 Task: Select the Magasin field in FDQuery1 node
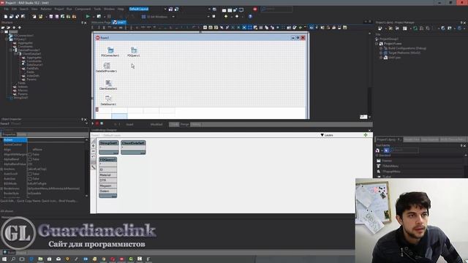click(107, 186)
